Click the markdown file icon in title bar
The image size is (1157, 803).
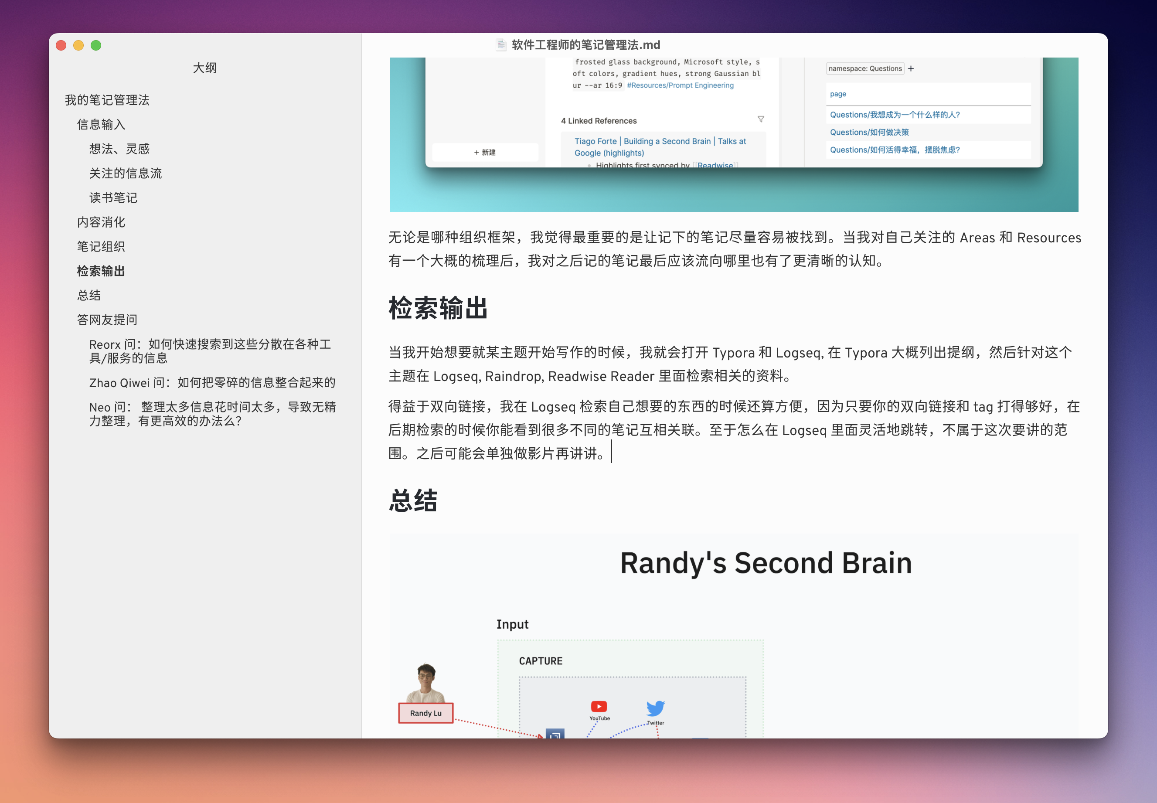pyautogui.click(x=501, y=45)
